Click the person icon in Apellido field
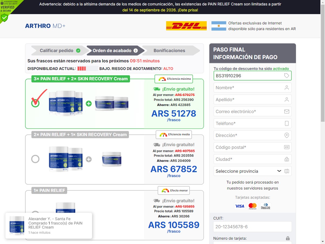This screenshot has width=325, height=244. point(287,99)
